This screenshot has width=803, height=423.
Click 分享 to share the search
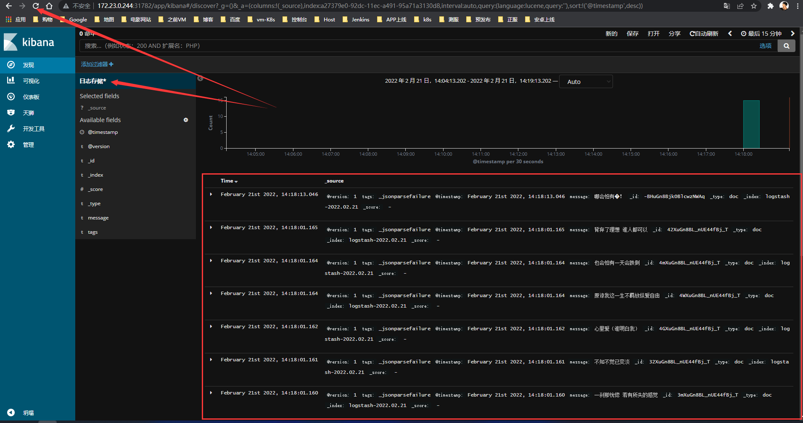[674, 34]
